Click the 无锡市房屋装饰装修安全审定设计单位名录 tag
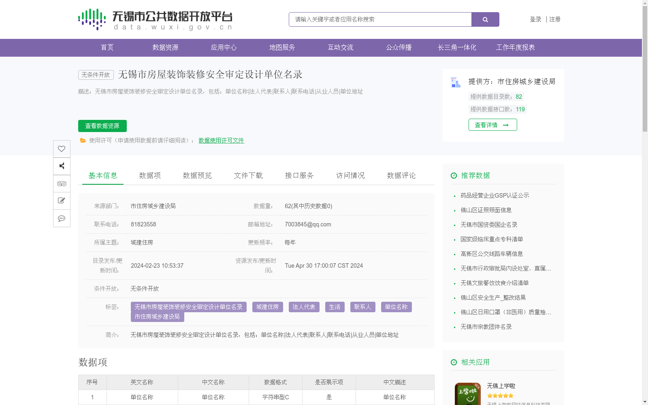Image resolution: width=648 pixels, height=405 pixels. [189, 307]
